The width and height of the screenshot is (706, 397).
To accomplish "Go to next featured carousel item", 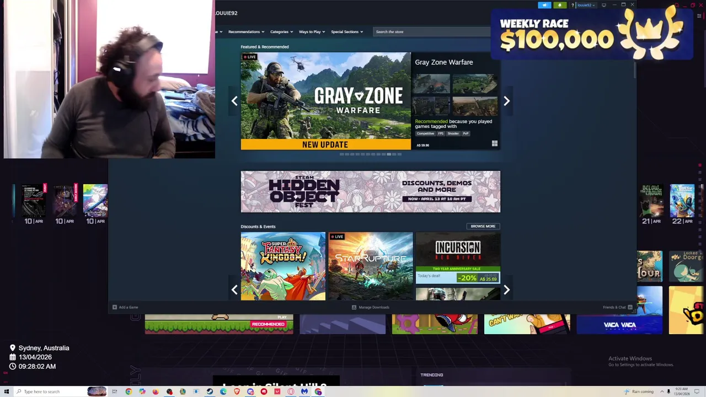I will click(x=506, y=101).
